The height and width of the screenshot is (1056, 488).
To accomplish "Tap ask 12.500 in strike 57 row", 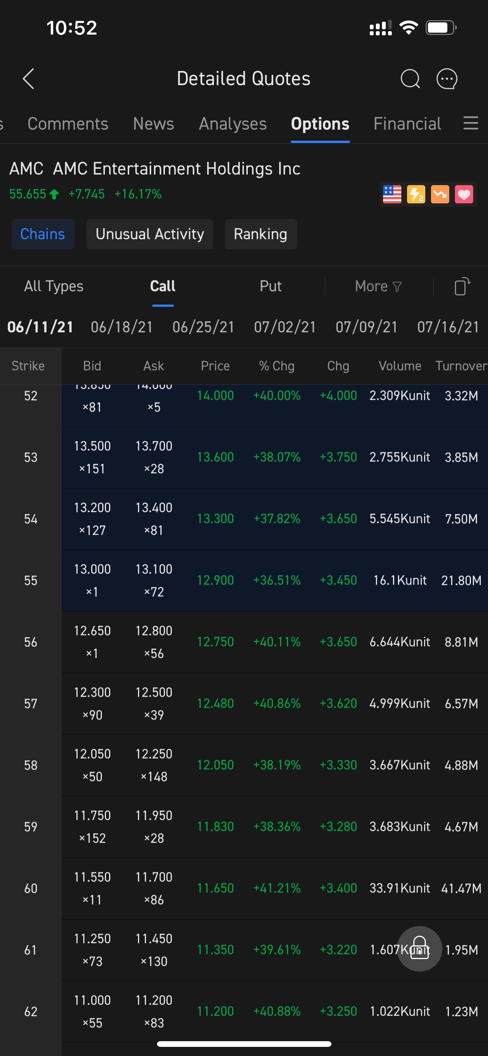I will [154, 692].
